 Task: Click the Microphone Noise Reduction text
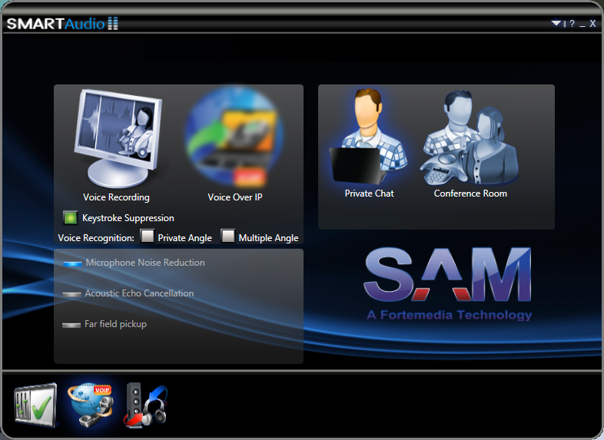(145, 263)
